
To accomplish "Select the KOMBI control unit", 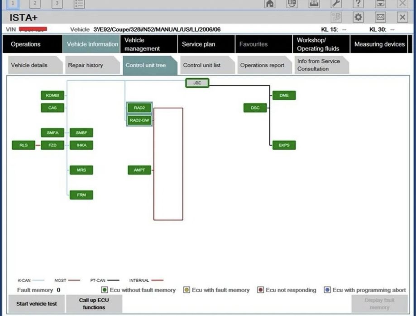I will pyautogui.click(x=52, y=95).
